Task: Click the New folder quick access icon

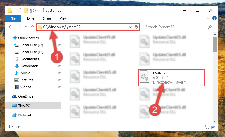Action: [26, 11]
